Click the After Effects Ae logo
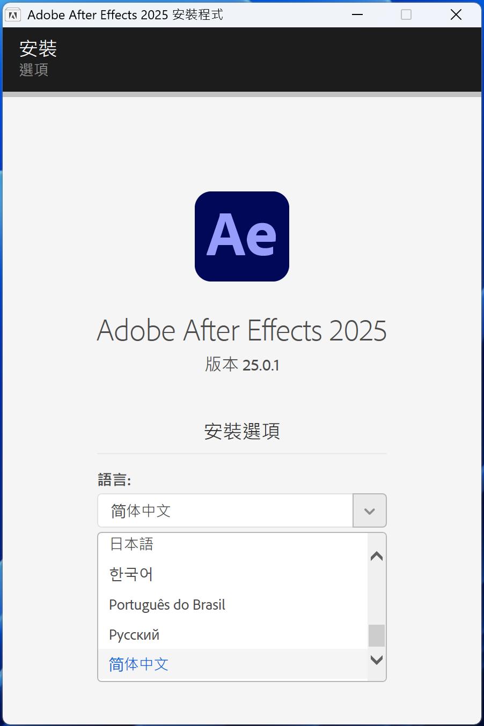This screenshot has width=484, height=726. (242, 236)
